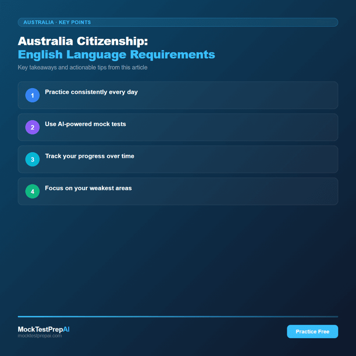Open the mocktestprepai.com link

(40, 336)
